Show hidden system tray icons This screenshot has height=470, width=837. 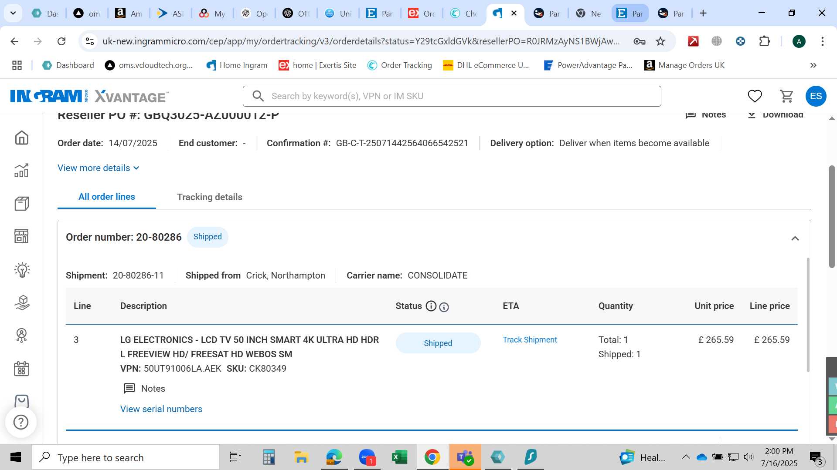tap(686, 457)
